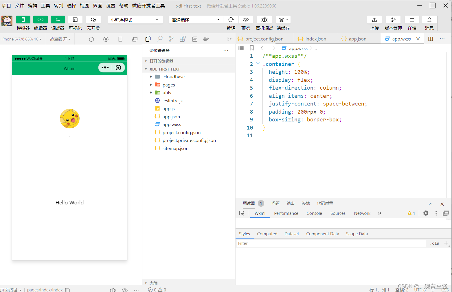This screenshot has height=292, width=452.
Task: Open version management (版本管理)
Action: [393, 19]
